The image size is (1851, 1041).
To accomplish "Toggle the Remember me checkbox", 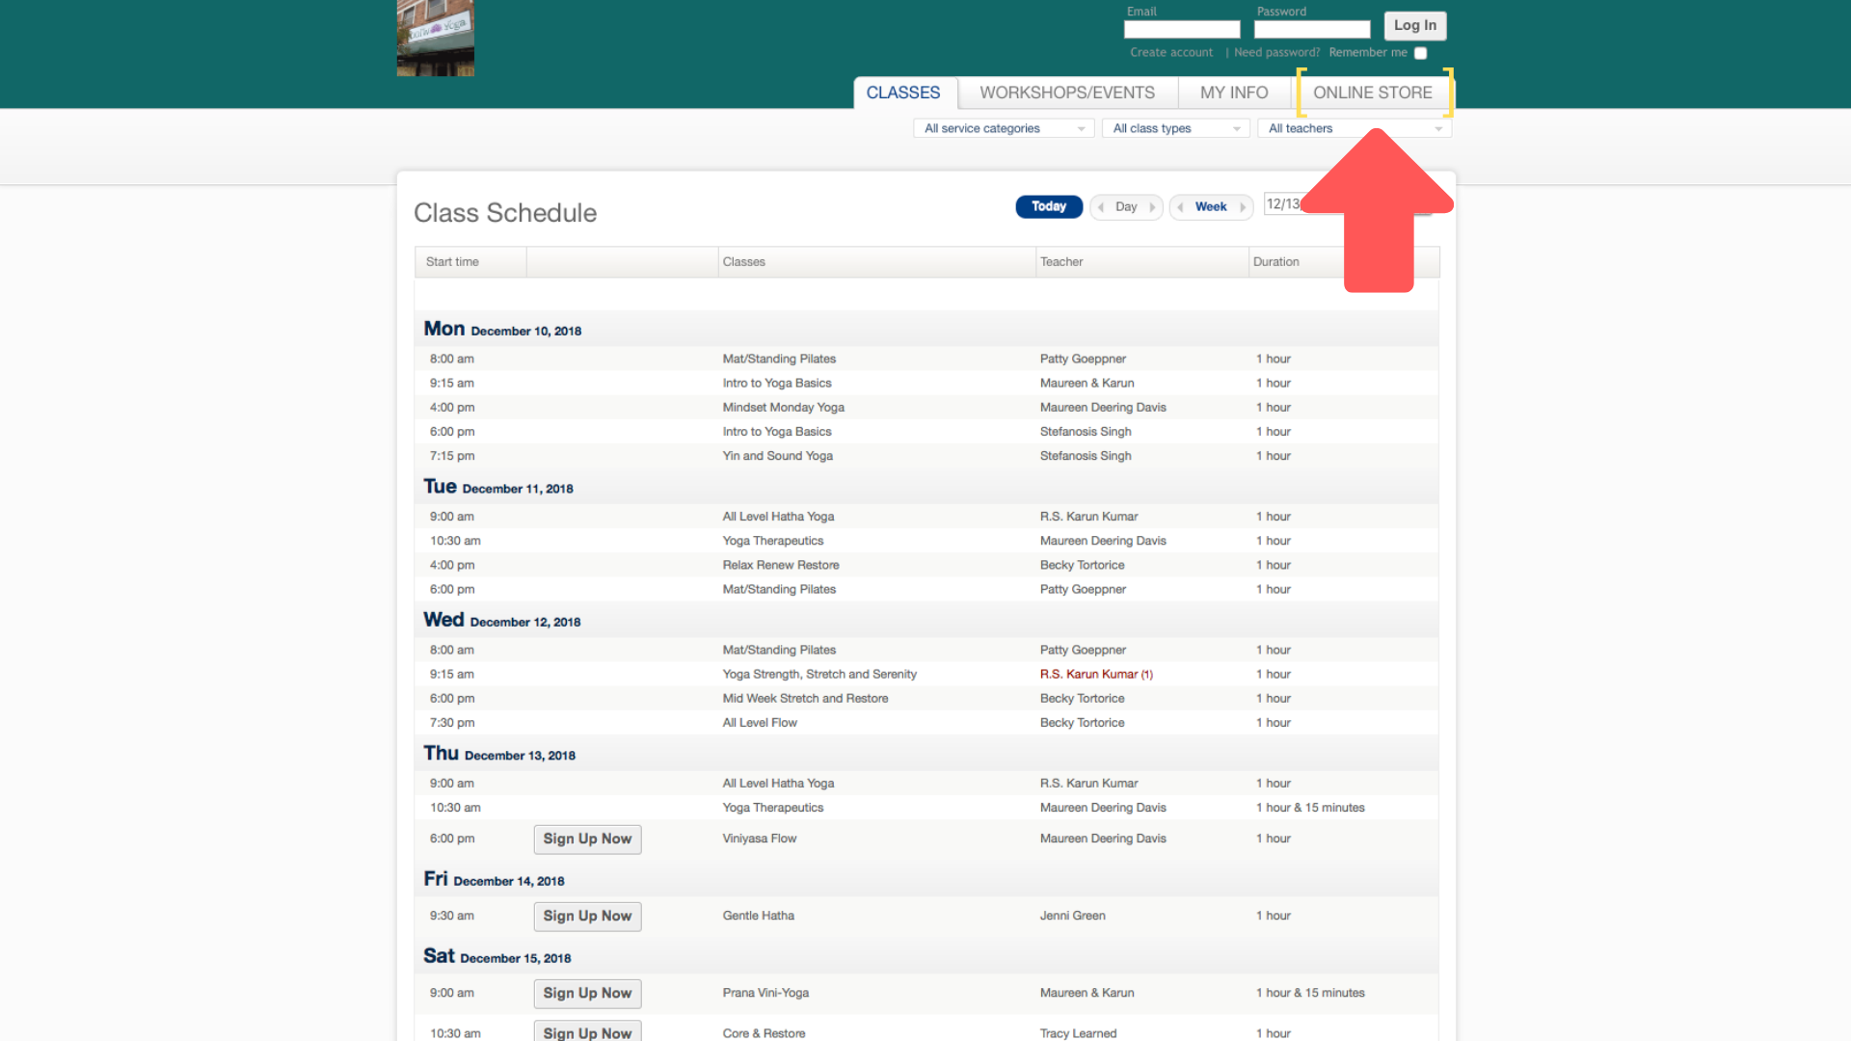I will pyautogui.click(x=1420, y=53).
